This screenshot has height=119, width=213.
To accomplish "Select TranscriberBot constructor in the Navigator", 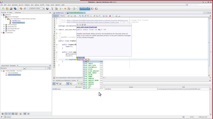I will pos(13,73).
